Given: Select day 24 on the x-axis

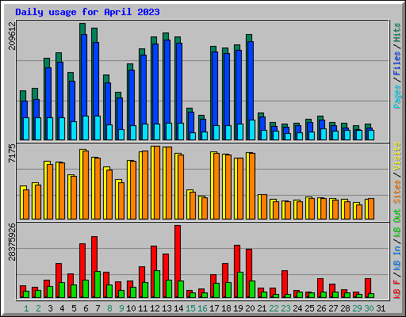Looking at the screenshot, I should (x=297, y=308).
